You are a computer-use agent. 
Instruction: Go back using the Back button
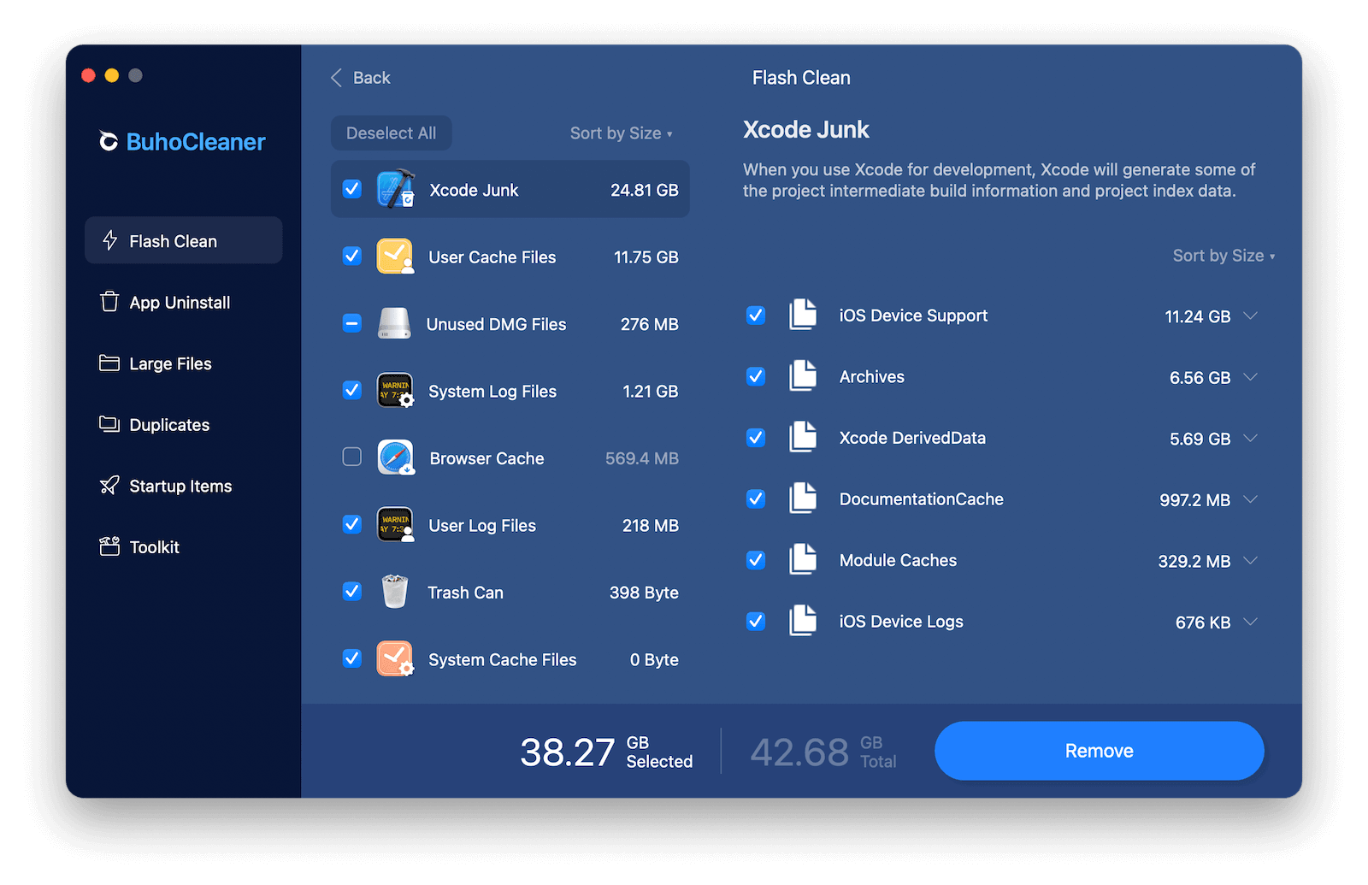[x=360, y=78]
